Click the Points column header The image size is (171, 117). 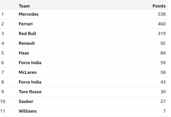[159, 6]
